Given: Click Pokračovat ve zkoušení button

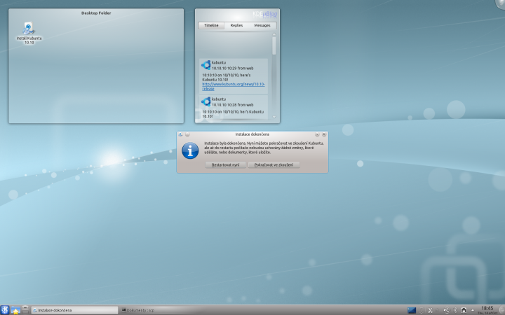Looking at the screenshot, I should [x=274, y=165].
